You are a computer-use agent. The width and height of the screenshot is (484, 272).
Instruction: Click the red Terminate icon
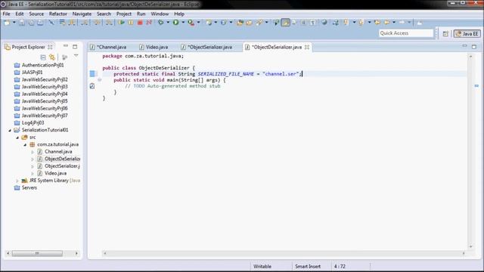pyautogui.click(x=140, y=23)
